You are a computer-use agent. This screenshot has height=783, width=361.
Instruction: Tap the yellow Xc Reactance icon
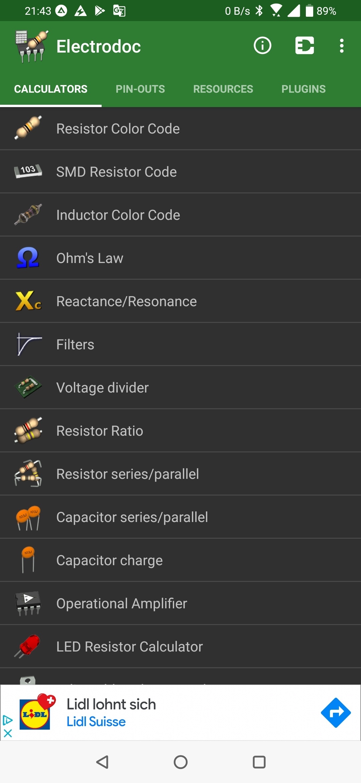tap(28, 301)
